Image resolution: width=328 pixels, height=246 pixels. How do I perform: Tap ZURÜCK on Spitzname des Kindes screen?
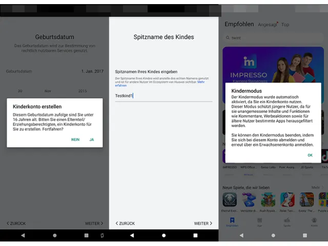[x=125, y=223]
